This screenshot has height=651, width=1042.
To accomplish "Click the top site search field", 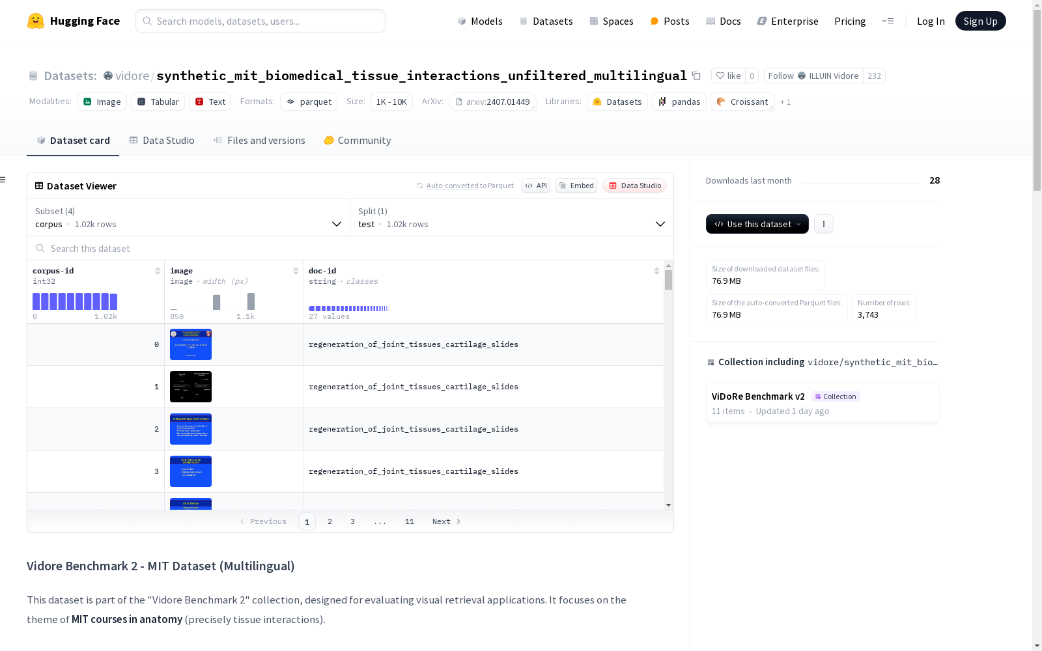I will pos(260,21).
